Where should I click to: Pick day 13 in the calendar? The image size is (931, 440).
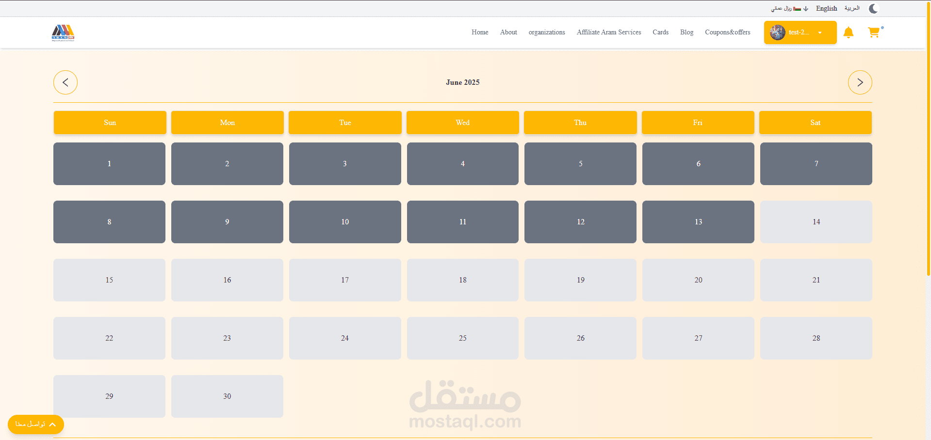tap(698, 222)
